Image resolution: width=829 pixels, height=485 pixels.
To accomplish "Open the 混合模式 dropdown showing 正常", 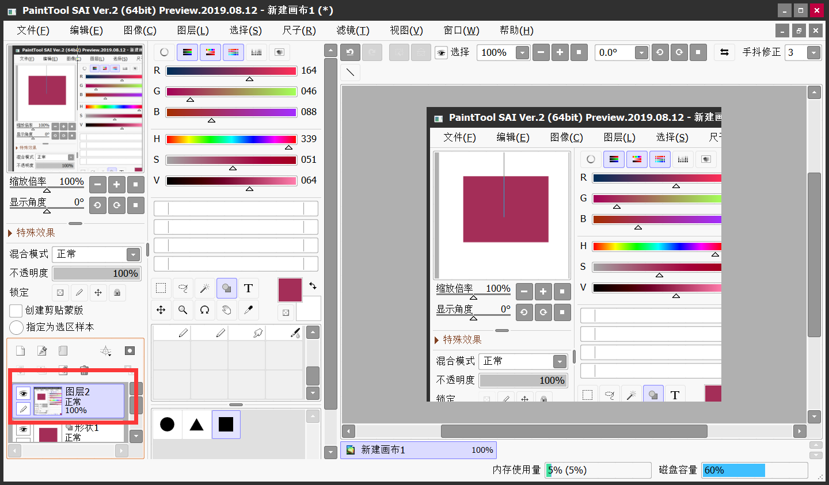I will [97, 254].
